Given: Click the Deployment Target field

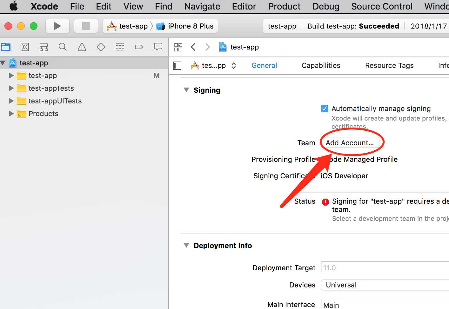Looking at the screenshot, I should (385, 267).
